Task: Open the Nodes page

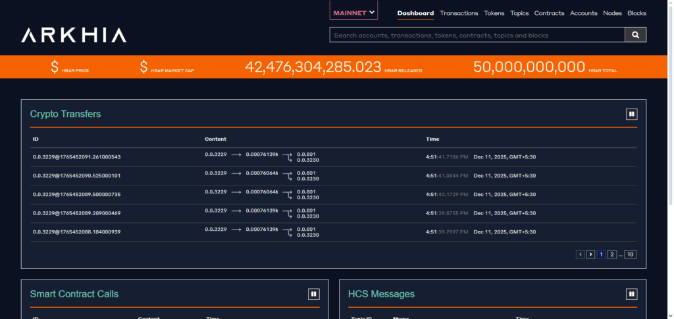Action: click(612, 13)
